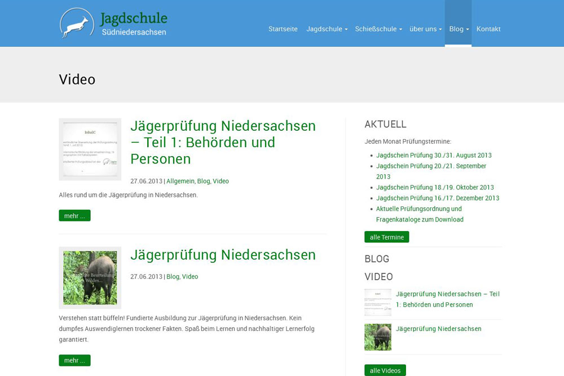The image size is (564, 376).
Task: Click the Allgemein category link
Action: [180, 181]
